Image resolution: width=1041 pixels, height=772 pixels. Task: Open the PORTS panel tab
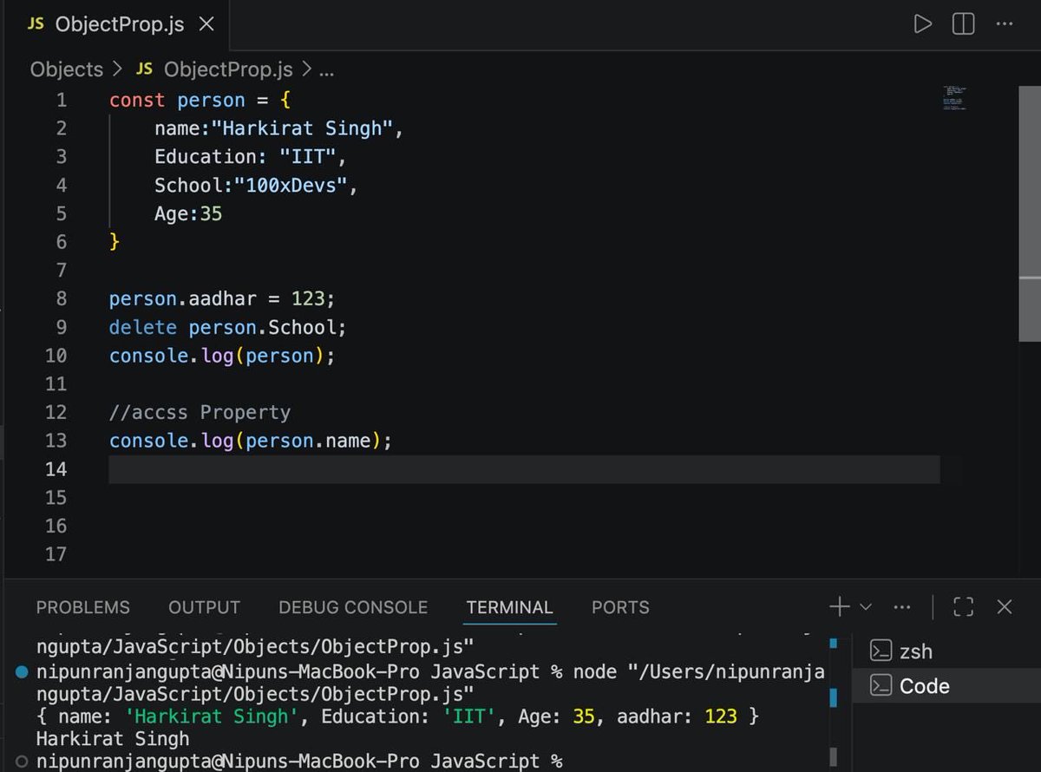coord(620,607)
